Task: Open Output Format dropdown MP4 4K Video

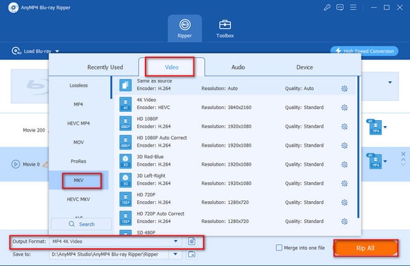Action: [115, 241]
